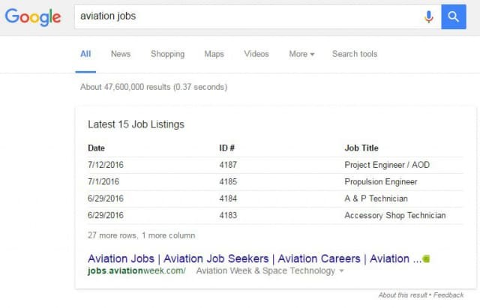The image size is (480, 308).
Task: Focus the search box containing aviation jobs
Action: click(247, 16)
